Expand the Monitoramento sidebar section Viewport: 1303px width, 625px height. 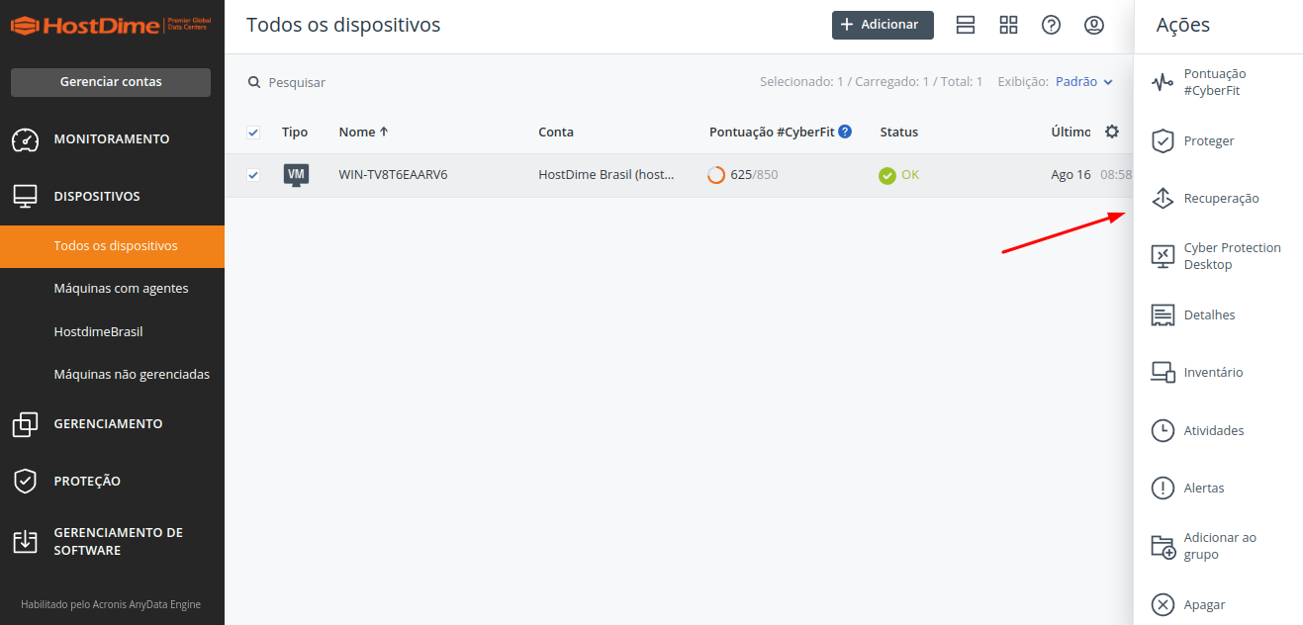click(112, 139)
